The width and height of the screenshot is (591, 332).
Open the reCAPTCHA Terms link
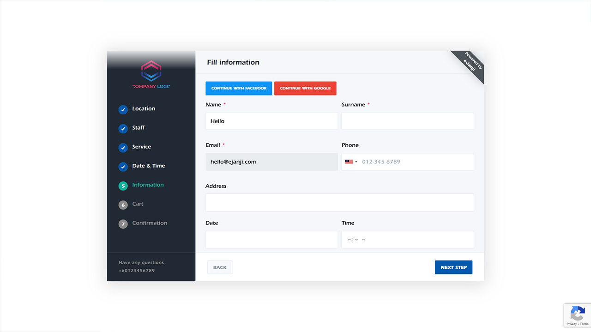click(x=584, y=324)
